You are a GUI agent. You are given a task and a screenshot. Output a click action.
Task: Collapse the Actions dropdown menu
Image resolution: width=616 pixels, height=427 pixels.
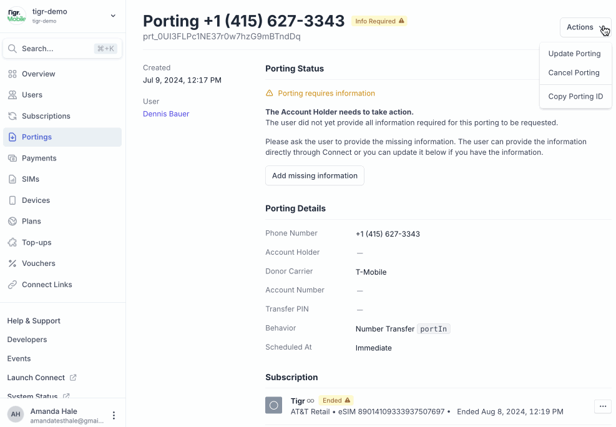coord(585,27)
